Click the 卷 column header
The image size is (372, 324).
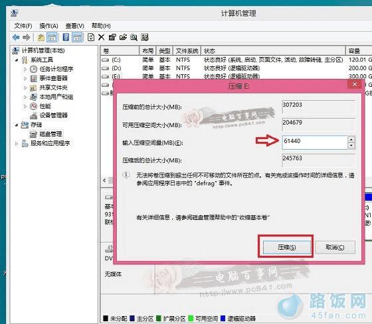click(x=120, y=50)
